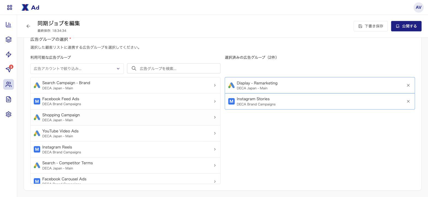Select the Shopping Campaign label
The image size is (428, 197).
pyautogui.click(x=61, y=115)
